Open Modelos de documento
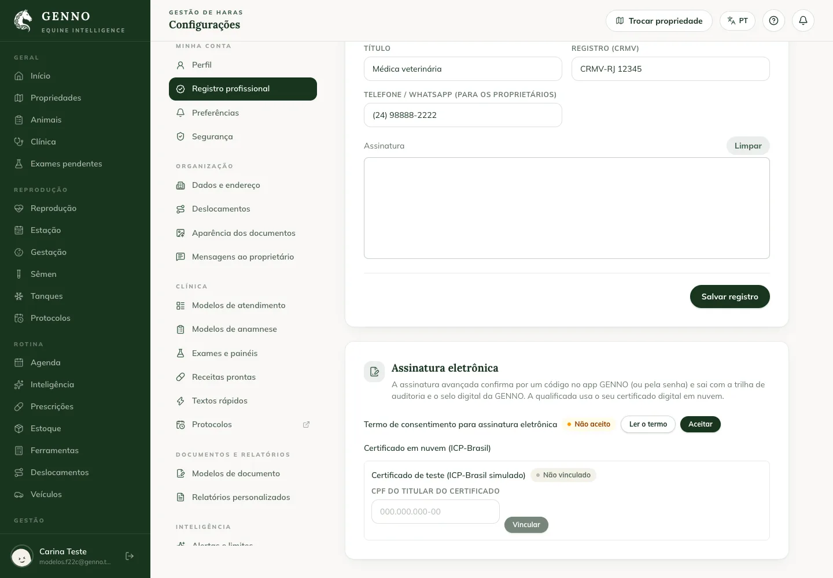Image resolution: width=833 pixels, height=578 pixels. pos(243,473)
